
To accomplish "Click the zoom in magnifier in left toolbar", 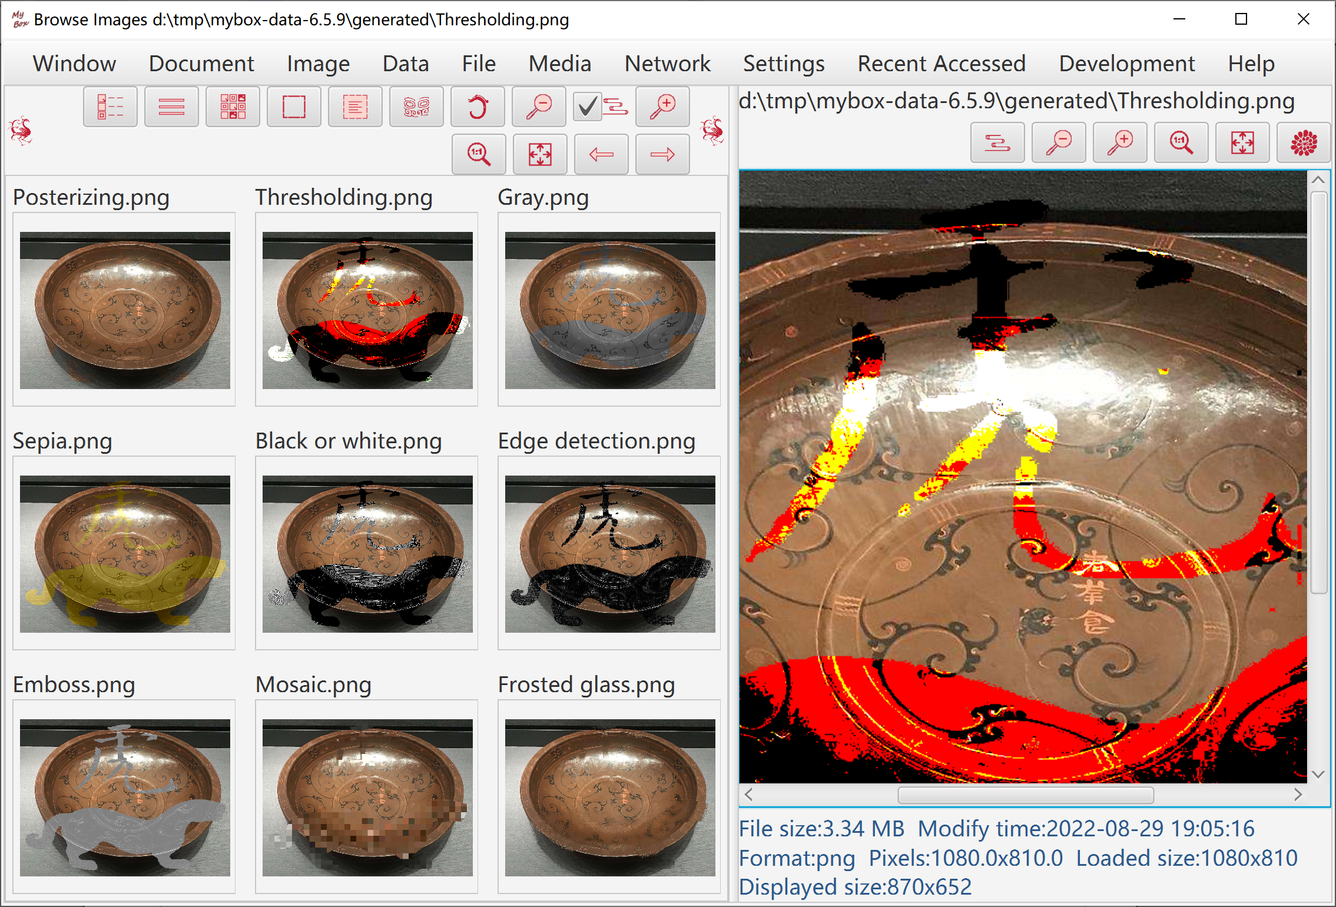I will (x=662, y=107).
